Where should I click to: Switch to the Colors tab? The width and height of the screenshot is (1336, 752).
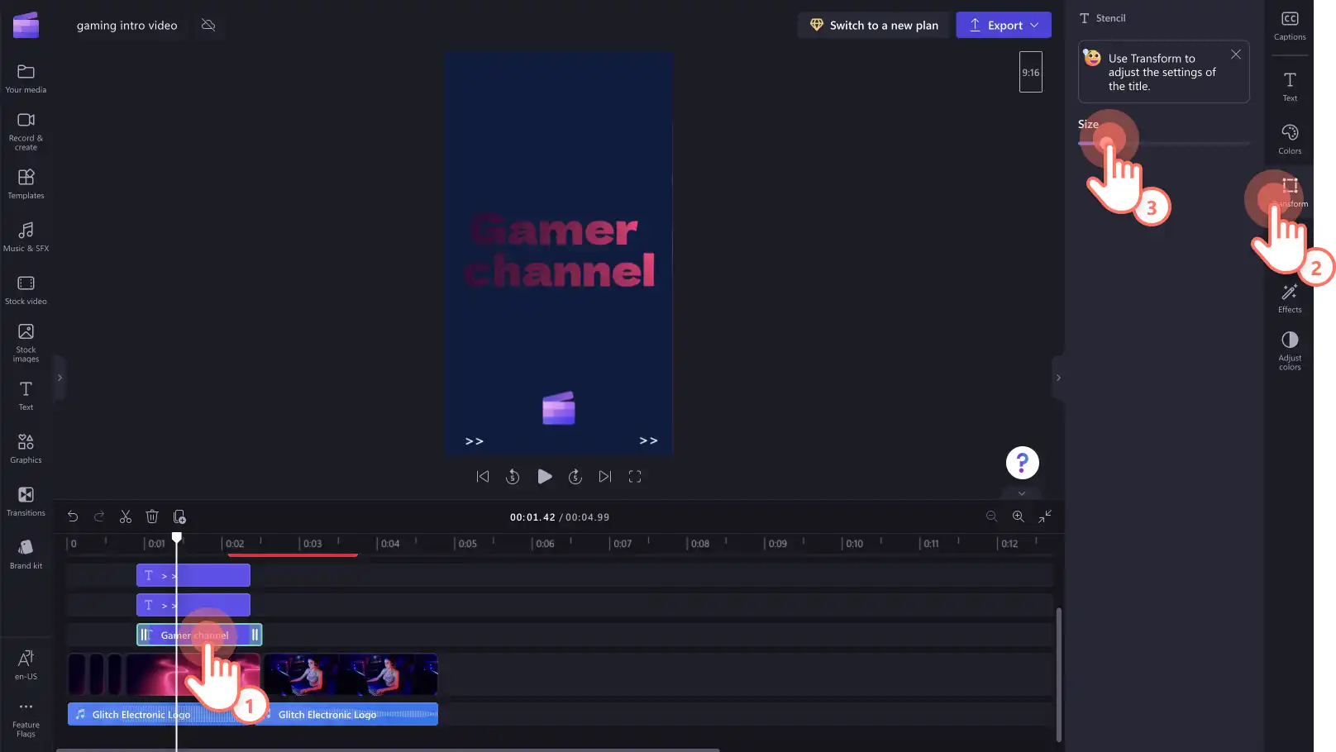1290,140
